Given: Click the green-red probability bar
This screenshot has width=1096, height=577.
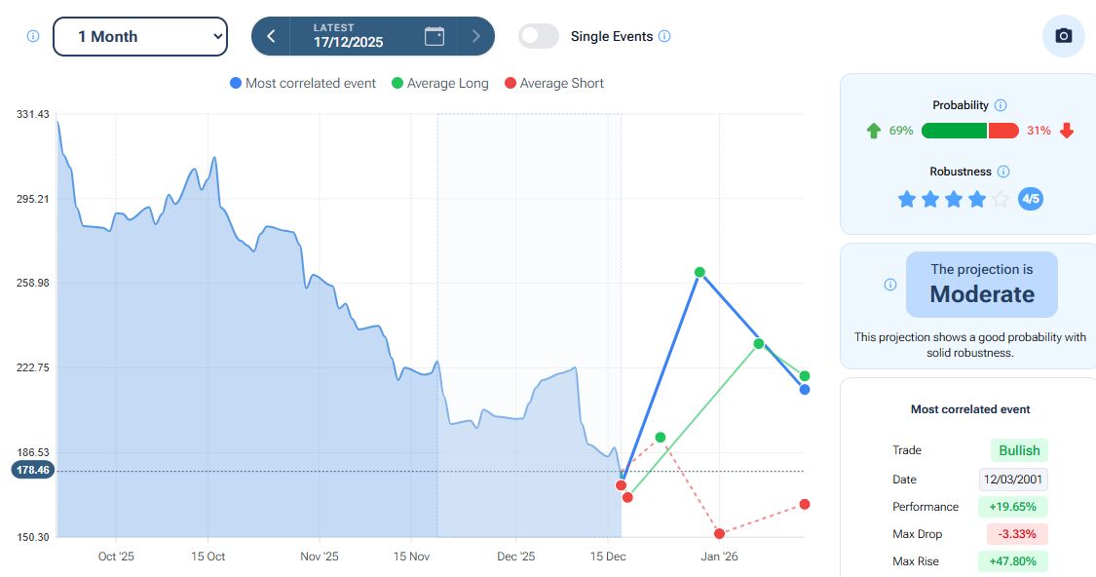Looking at the screenshot, I should pyautogui.click(x=969, y=131).
